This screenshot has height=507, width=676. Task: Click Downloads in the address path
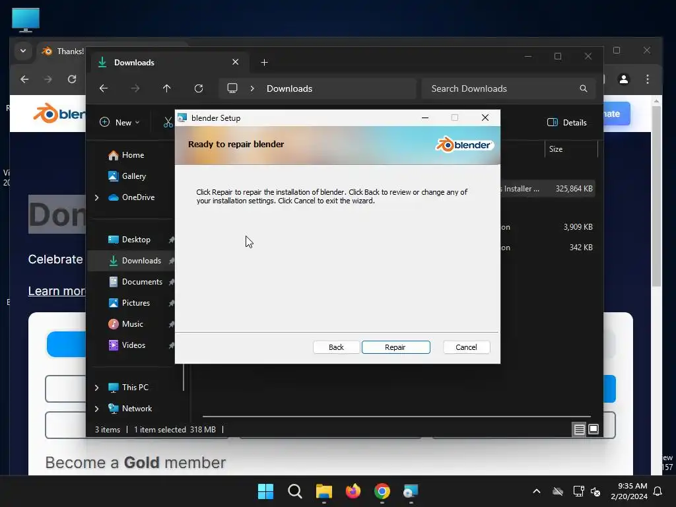(x=289, y=88)
